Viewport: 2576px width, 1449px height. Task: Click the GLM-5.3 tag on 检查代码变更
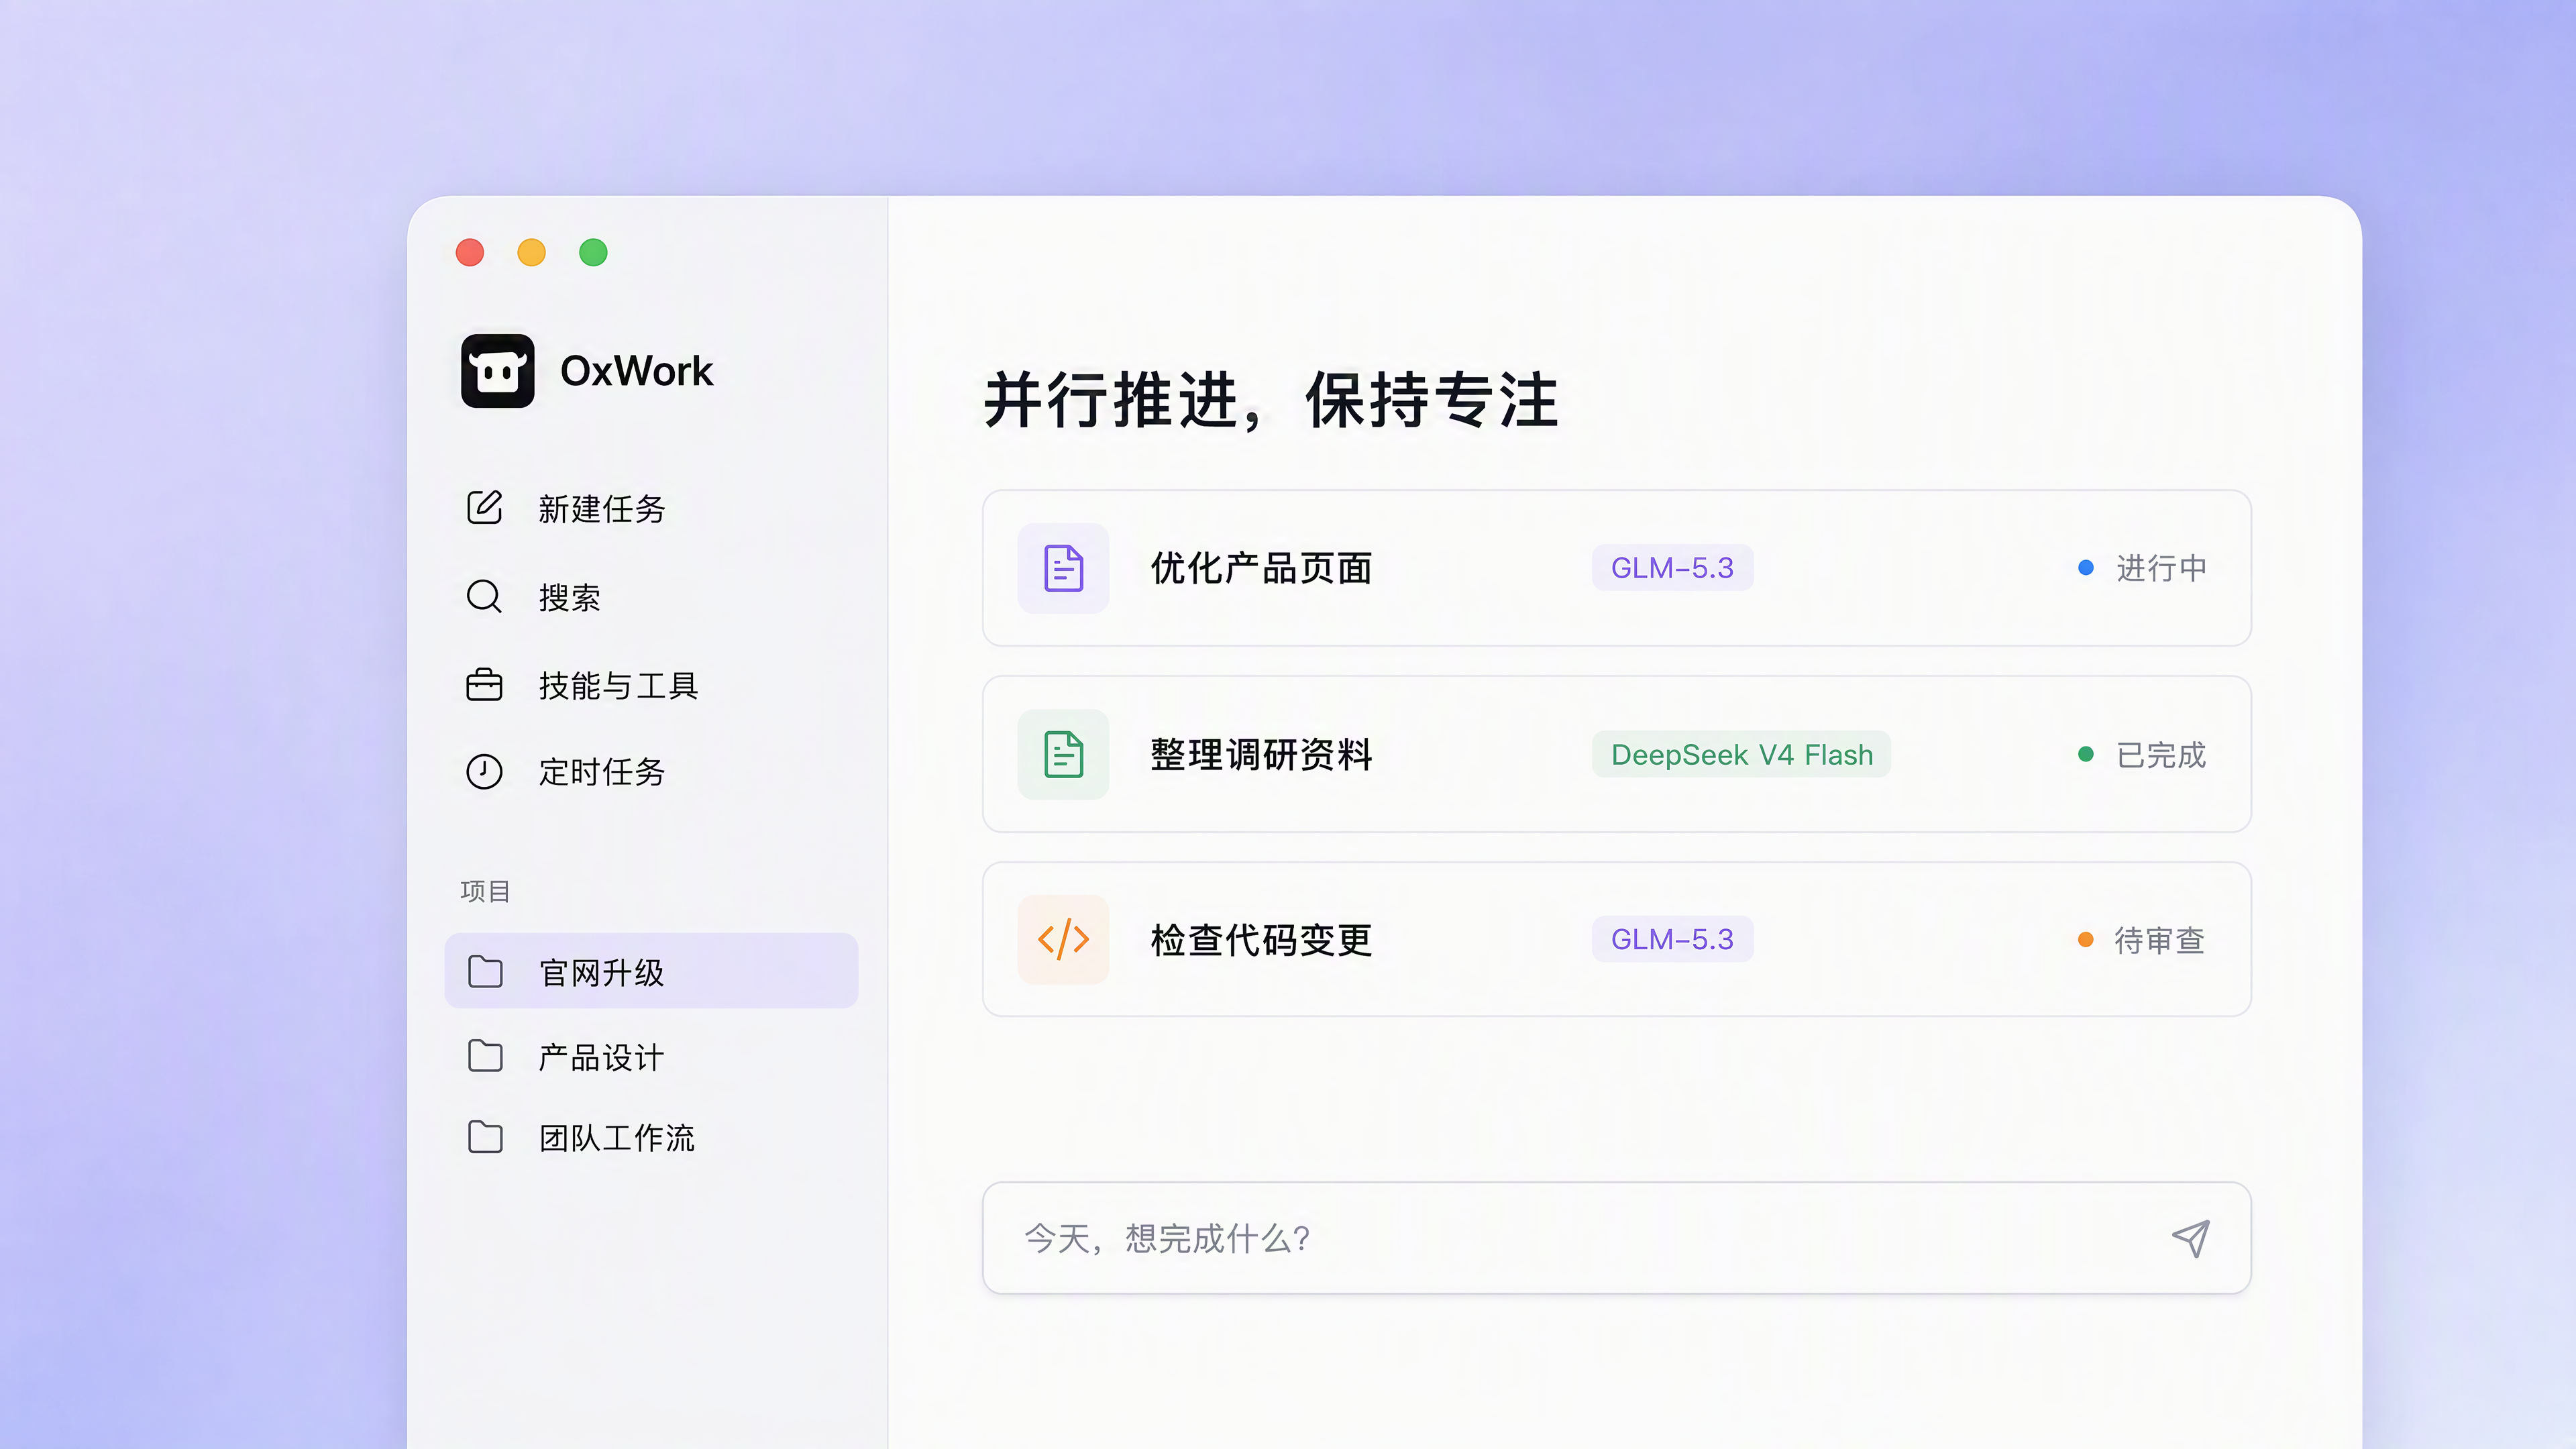[1672, 939]
